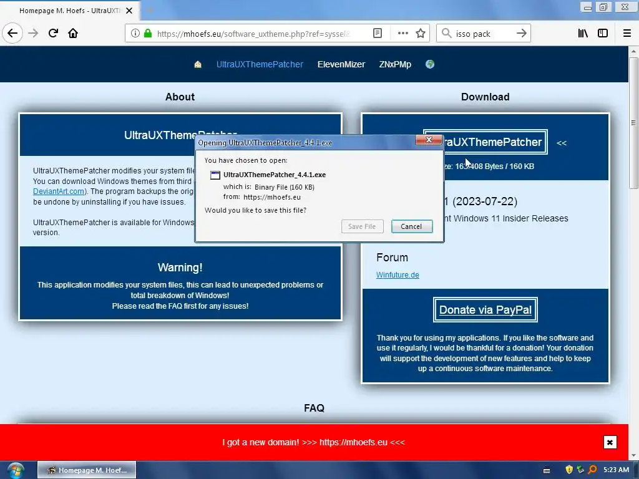Click the search magnifier icon
639x479 pixels.
(x=447, y=34)
